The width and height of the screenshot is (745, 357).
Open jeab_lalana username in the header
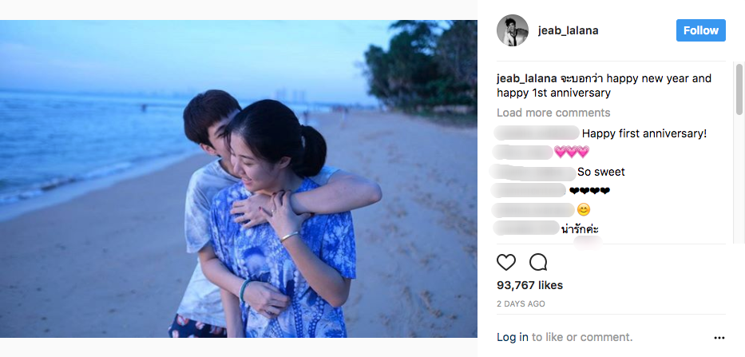click(x=568, y=30)
